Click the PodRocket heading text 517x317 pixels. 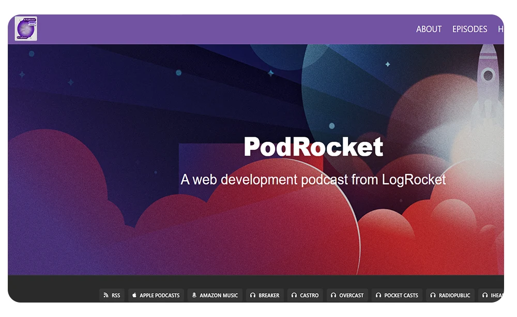point(314,147)
